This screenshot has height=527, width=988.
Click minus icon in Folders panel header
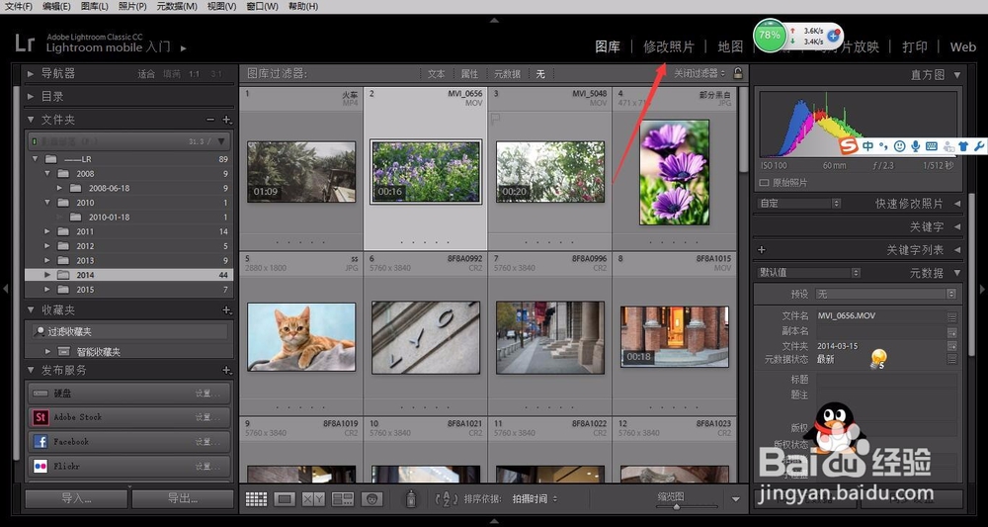point(210,120)
